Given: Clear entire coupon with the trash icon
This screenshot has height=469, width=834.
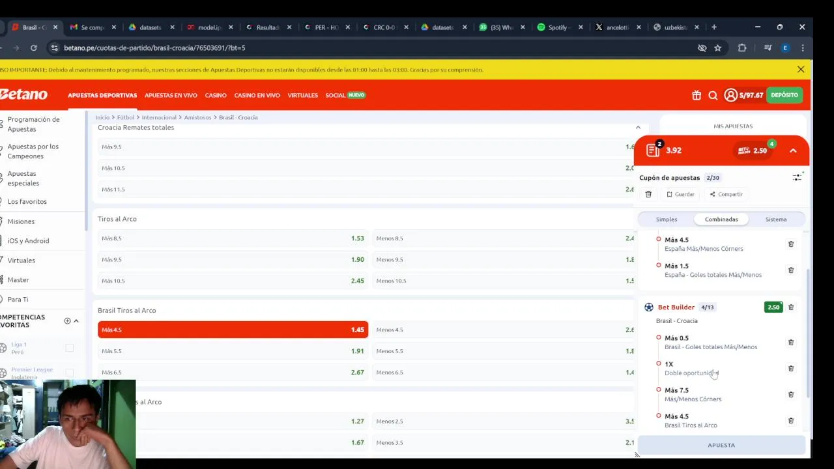Looking at the screenshot, I should tap(648, 194).
